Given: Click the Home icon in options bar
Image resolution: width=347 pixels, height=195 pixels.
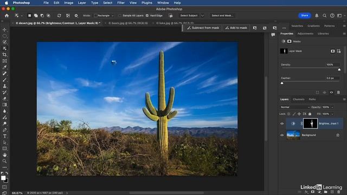Looking at the screenshot, I should [7, 16].
